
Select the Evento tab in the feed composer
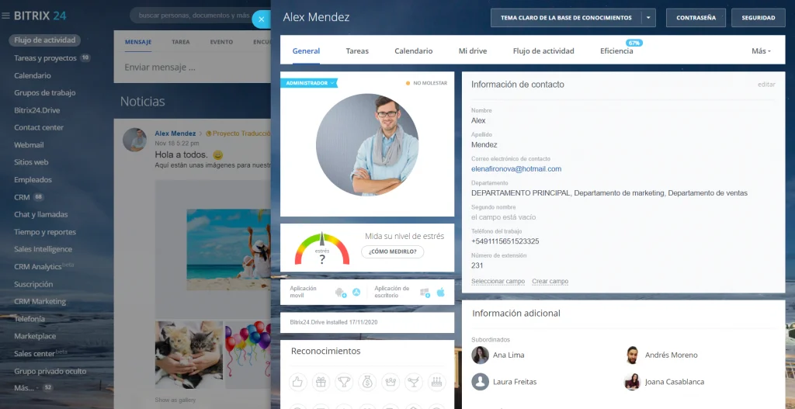click(x=221, y=42)
